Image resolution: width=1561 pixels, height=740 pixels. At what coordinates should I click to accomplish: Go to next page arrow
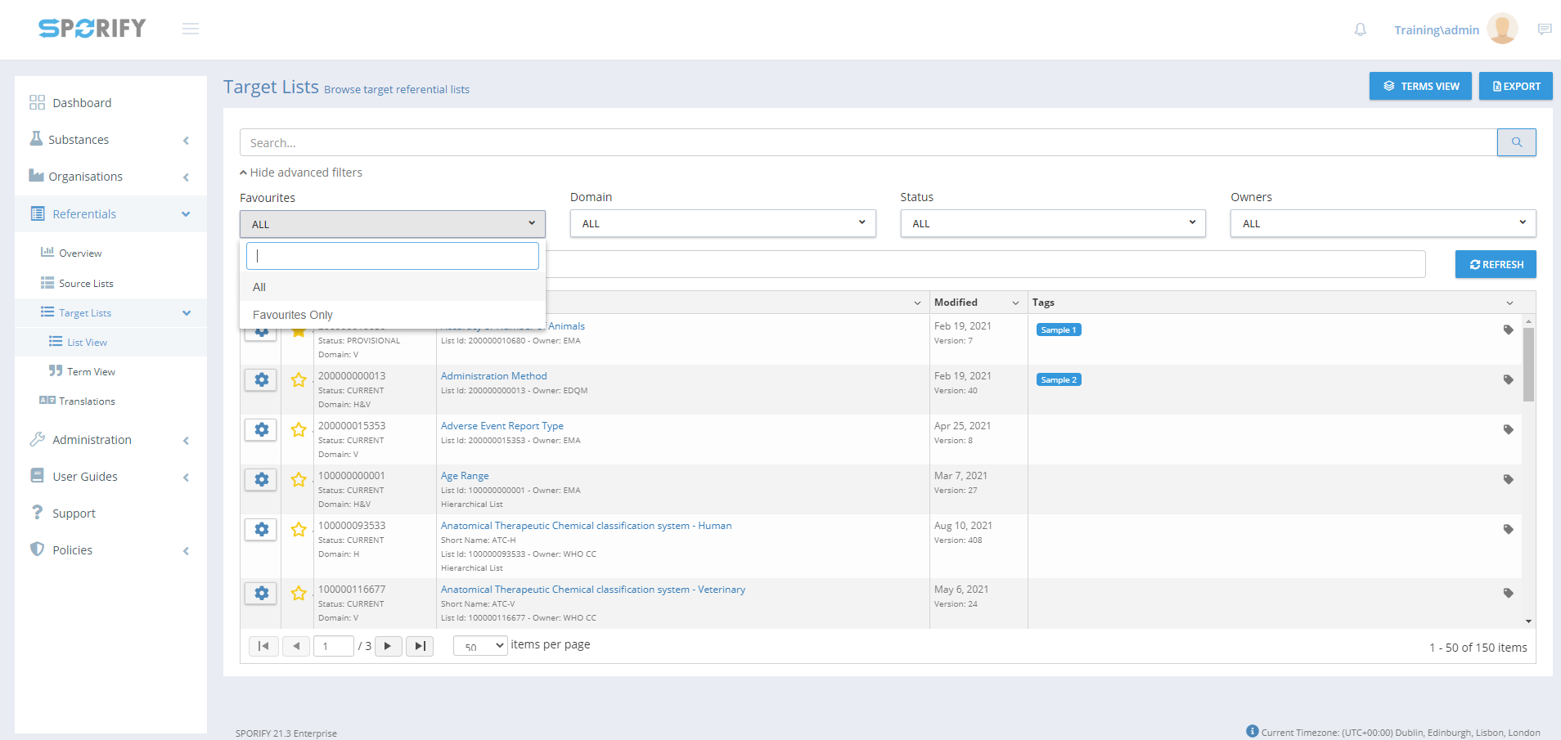(x=388, y=646)
